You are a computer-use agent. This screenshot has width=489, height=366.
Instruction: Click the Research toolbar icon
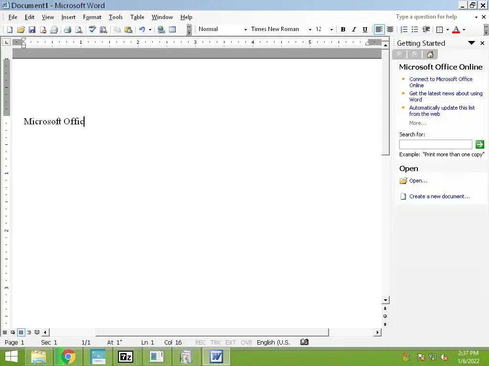(x=104, y=30)
